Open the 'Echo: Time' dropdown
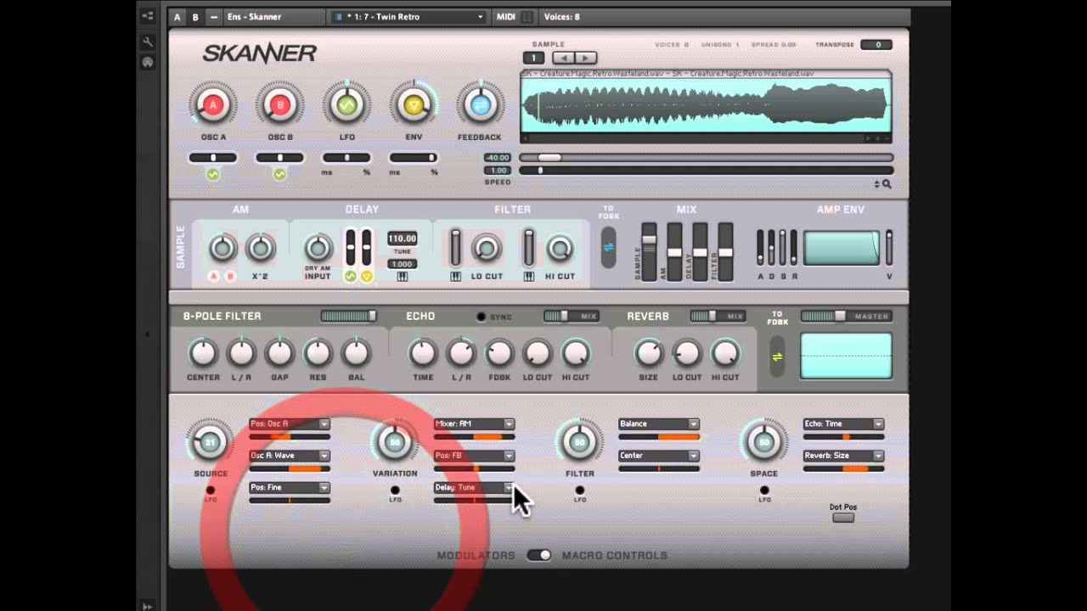This screenshot has width=1087, height=611. click(843, 423)
